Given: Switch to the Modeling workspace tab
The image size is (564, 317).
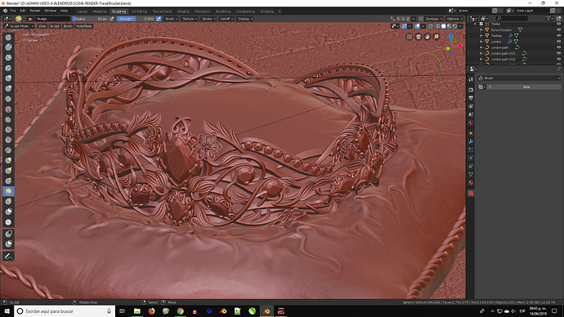Looking at the screenshot, I should [x=100, y=11].
